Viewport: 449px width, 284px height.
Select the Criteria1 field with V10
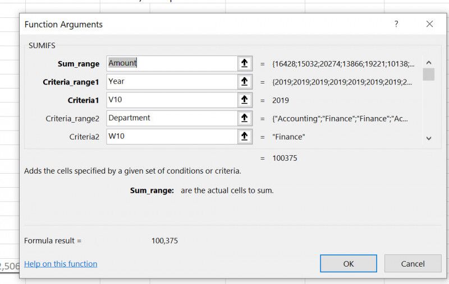tap(171, 100)
